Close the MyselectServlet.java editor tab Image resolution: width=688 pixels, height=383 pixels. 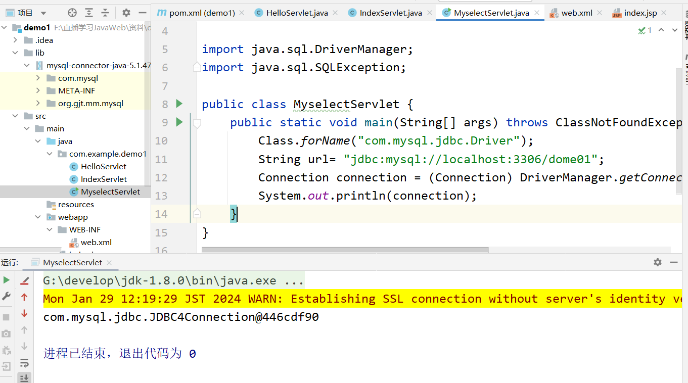click(536, 13)
